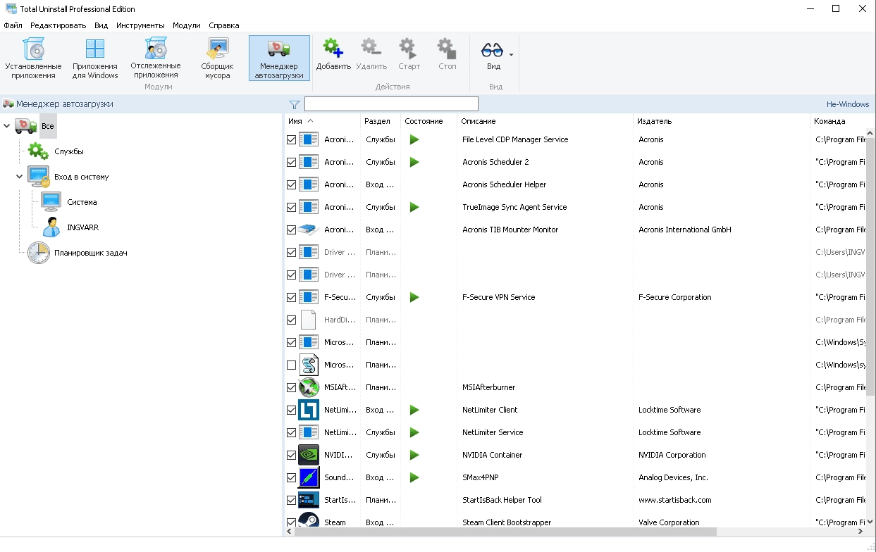
Task: Click the filter funnel icon
Action: tap(295, 105)
